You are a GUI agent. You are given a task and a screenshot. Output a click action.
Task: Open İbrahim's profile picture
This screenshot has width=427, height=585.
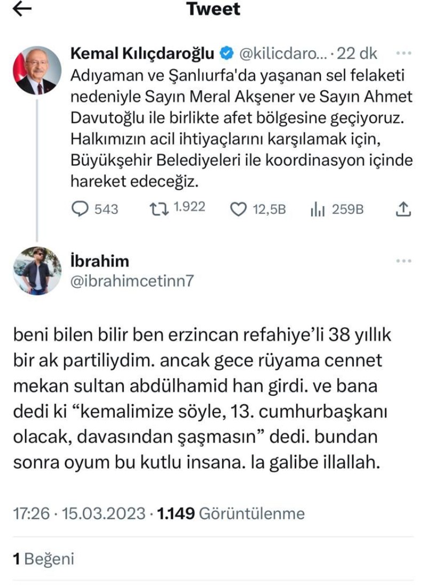click(37, 270)
